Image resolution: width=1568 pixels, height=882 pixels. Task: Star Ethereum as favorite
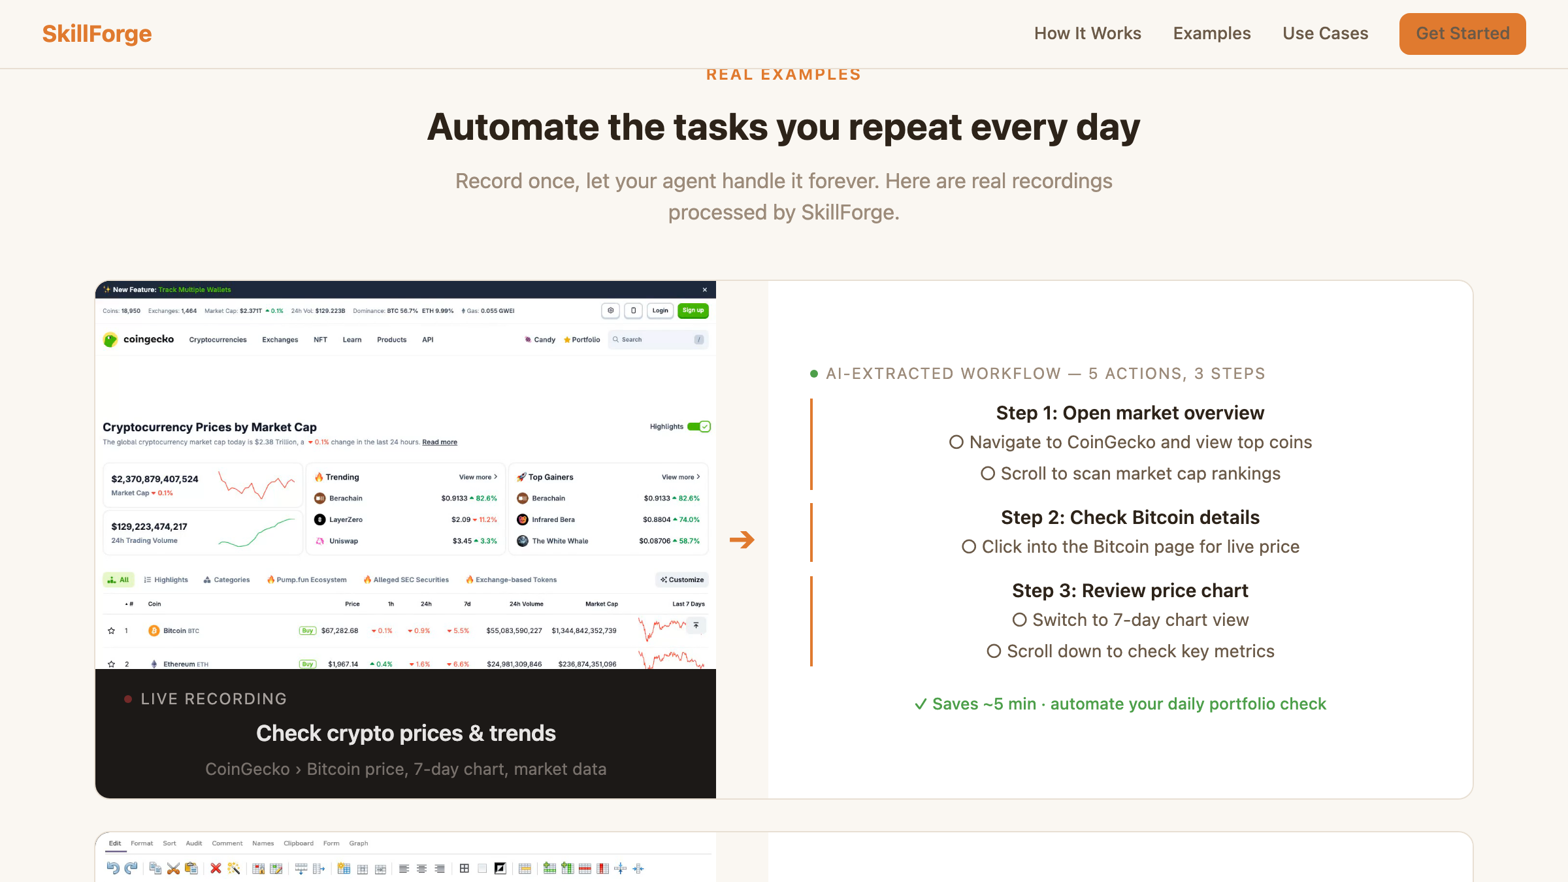[112, 664]
